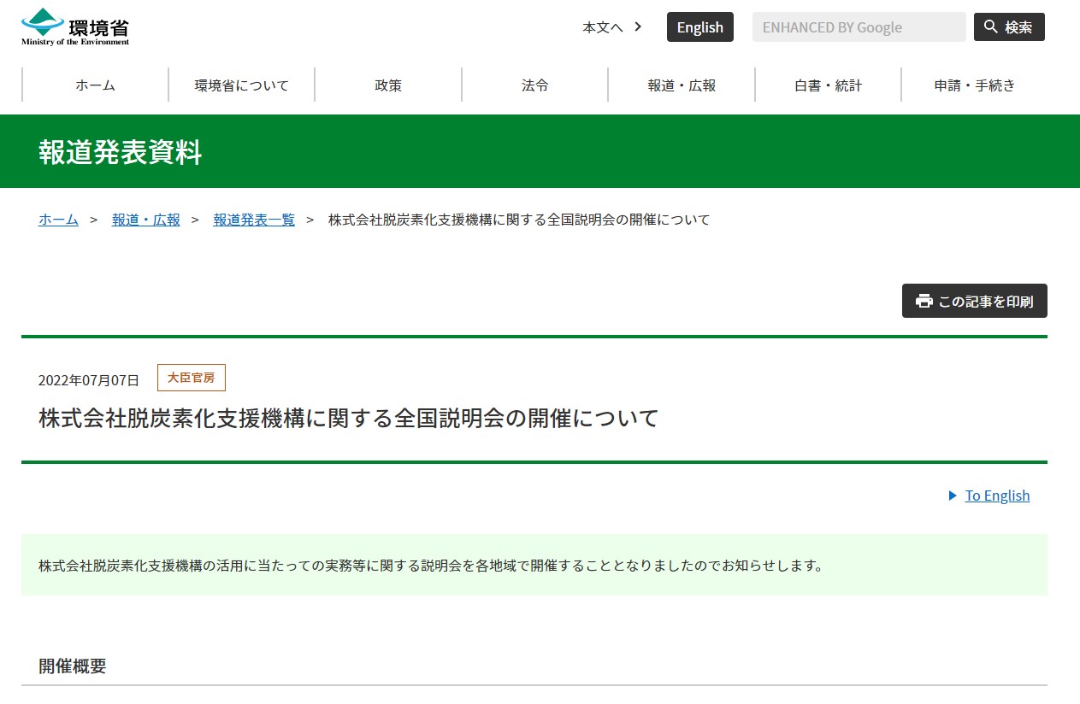Print the article via この記事を印刷

point(974,301)
